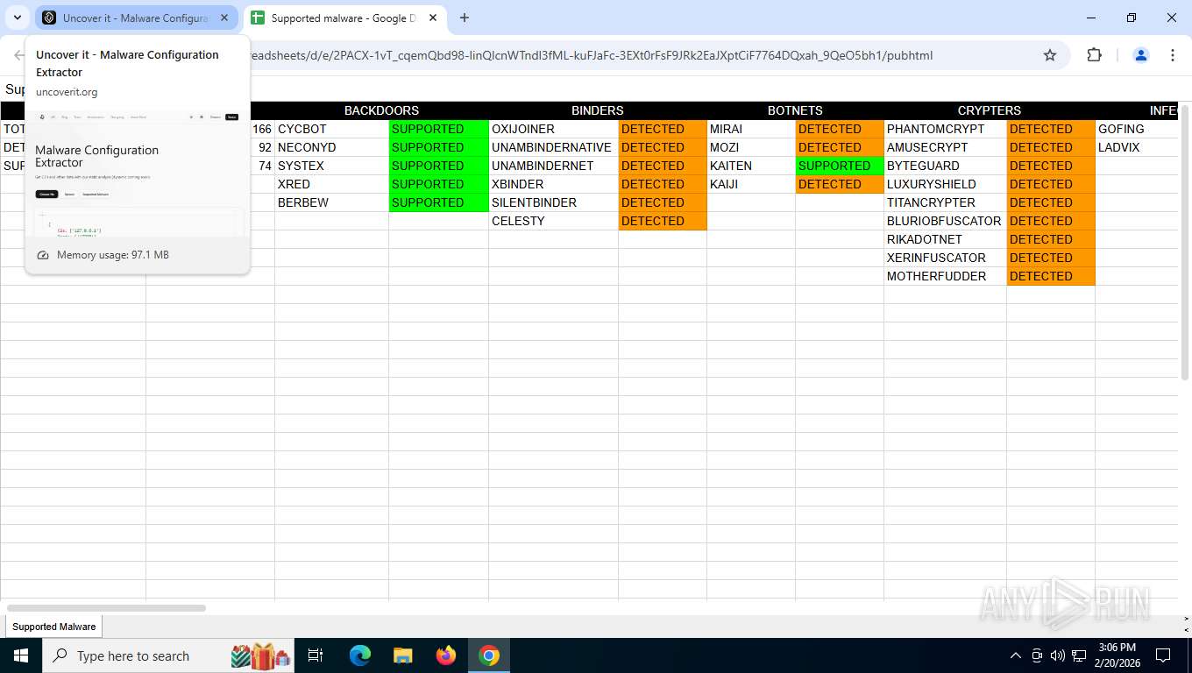Open File Explorer from taskbar

pos(403,655)
